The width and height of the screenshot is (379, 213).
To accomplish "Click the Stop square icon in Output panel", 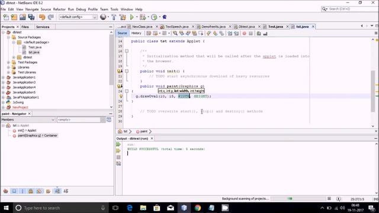I will [118, 157].
